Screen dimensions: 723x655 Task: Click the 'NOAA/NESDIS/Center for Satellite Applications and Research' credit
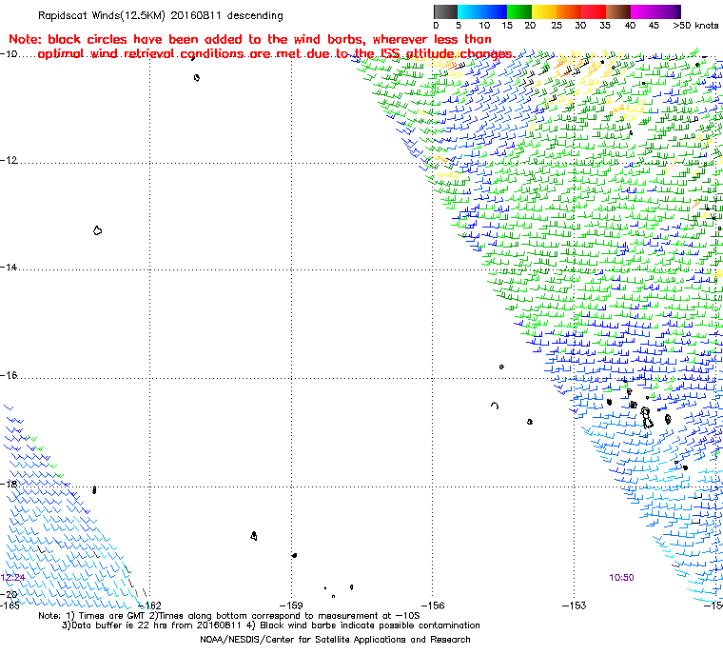(335, 640)
